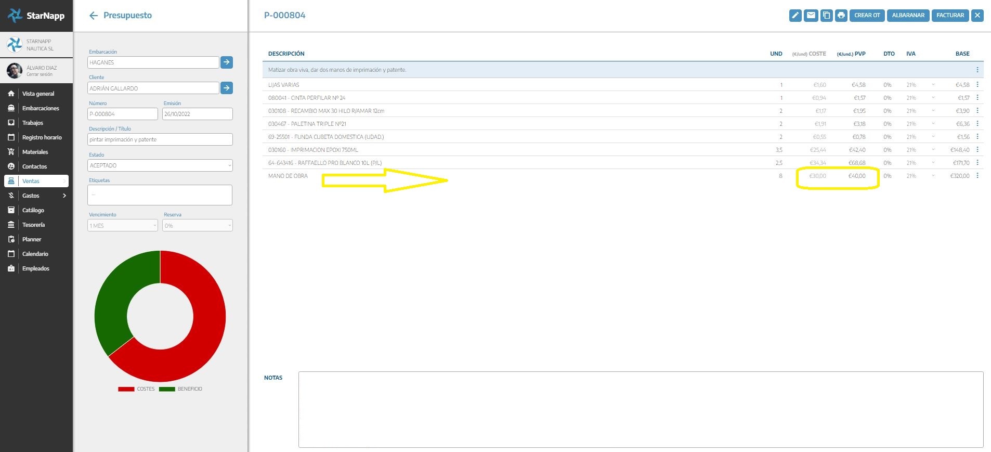This screenshot has height=452, width=991.
Task: Open the Embarcación HAGANES arrow button
Action: (227, 62)
